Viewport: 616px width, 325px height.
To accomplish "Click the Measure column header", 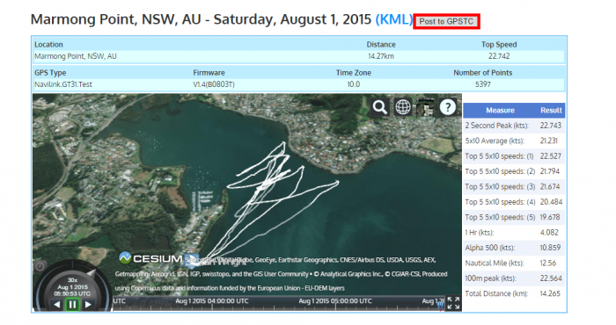I will (500, 111).
